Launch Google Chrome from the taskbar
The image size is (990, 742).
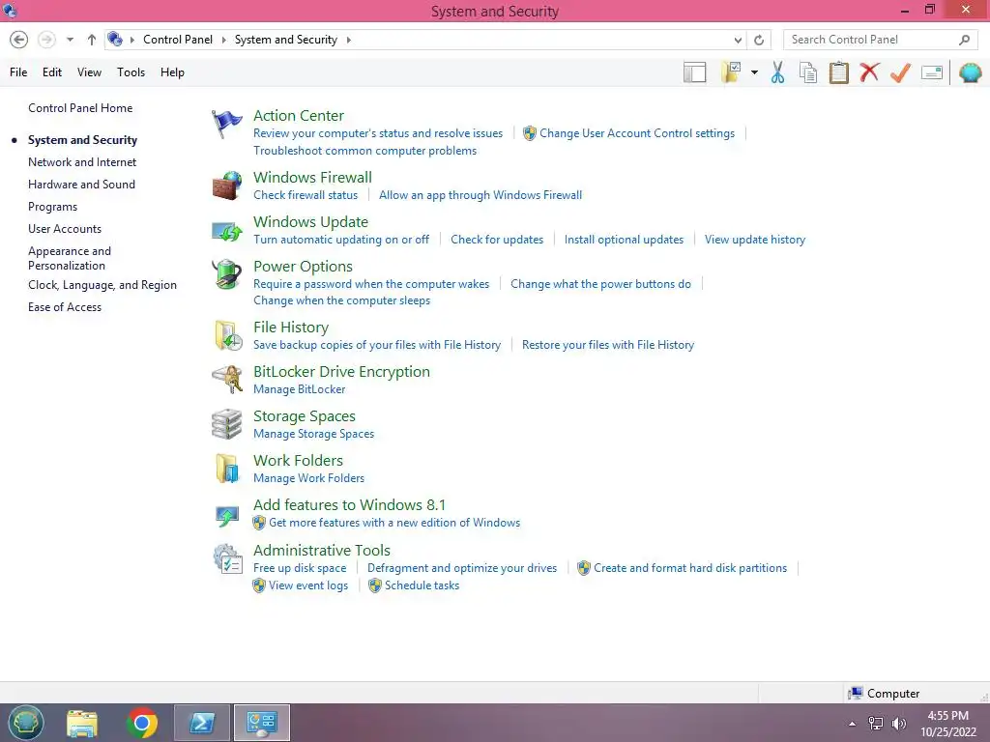pos(142,723)
